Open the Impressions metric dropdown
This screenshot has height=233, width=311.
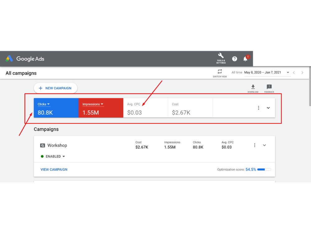(x=93, y=104)
